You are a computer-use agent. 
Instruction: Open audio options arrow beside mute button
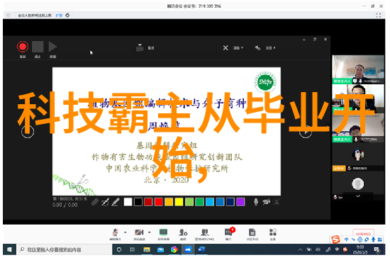pos(125,232)
